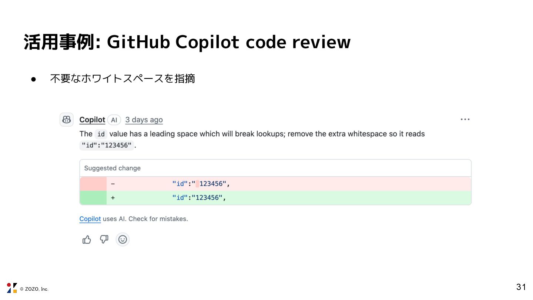The width and height of the screenshot is (533, 300).
Task: Click the highlighted whitespace in removed line
Action: click(x=197, y=184)
